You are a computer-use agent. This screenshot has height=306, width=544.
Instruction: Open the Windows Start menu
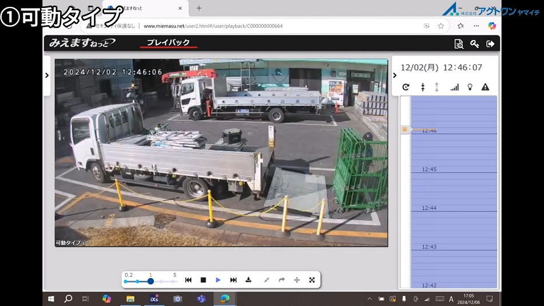[51, 299]
